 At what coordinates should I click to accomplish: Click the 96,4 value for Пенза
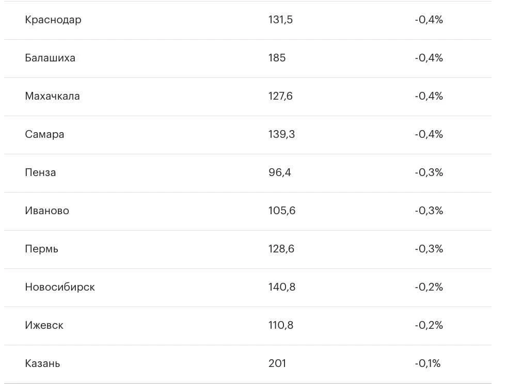(279, 172)
